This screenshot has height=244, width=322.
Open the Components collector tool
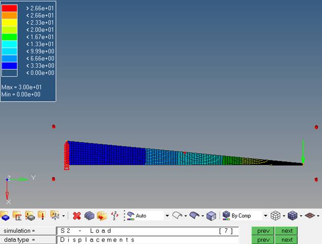[5, 216]
